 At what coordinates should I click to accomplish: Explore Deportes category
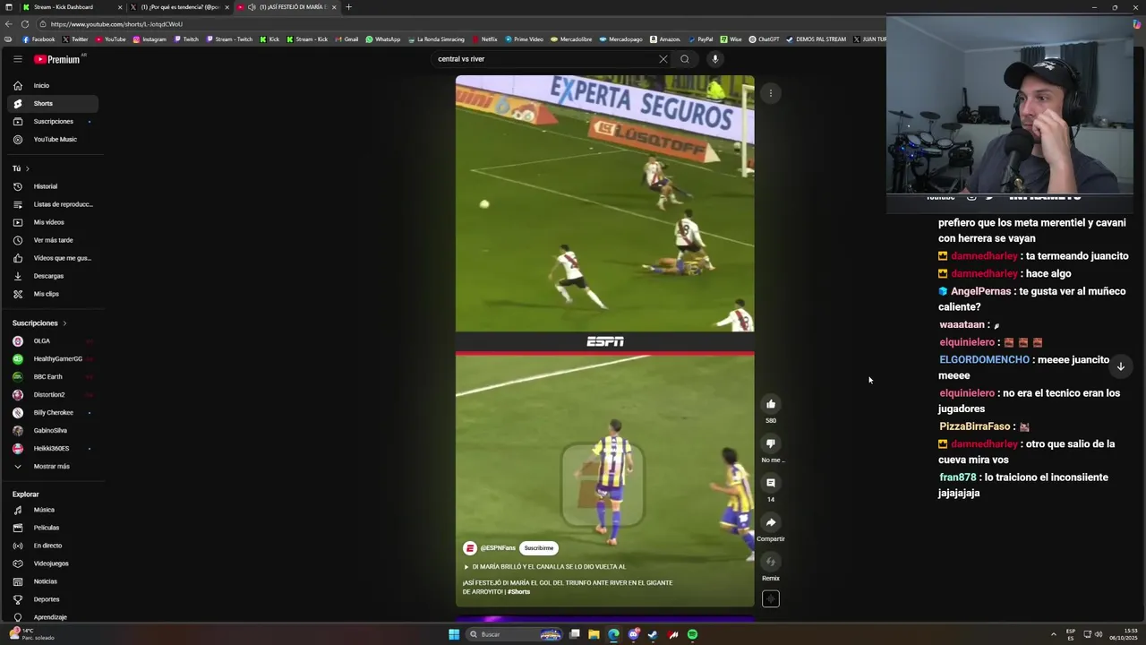(53, 599)
